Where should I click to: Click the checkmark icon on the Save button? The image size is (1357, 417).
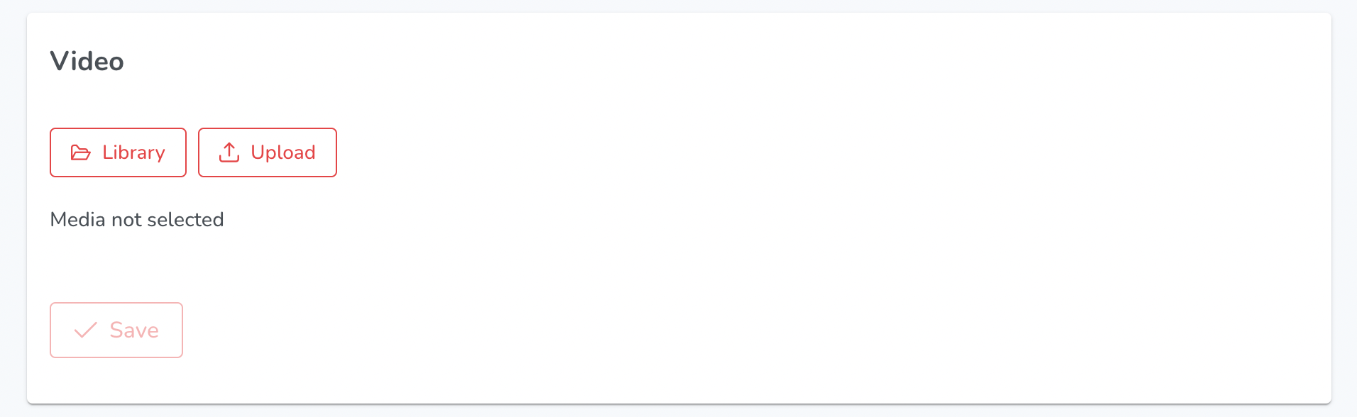(86, 330)
